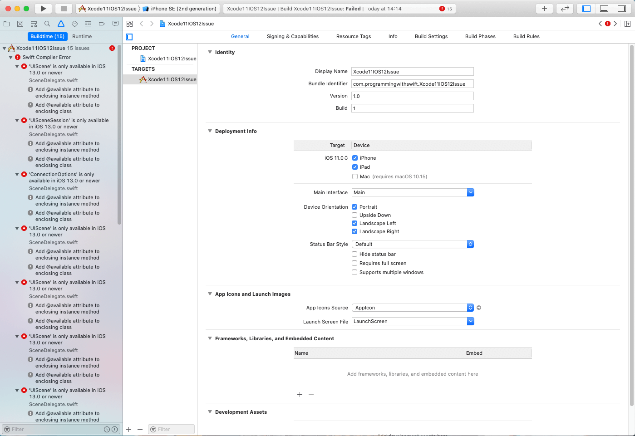Open the App Icons asset arrow button
The height and width of the screenshot is (436, 635).
[479, 308]
